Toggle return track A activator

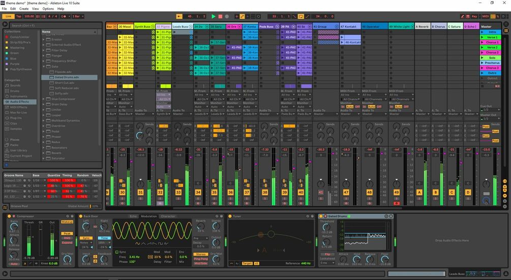pos(419,193)
